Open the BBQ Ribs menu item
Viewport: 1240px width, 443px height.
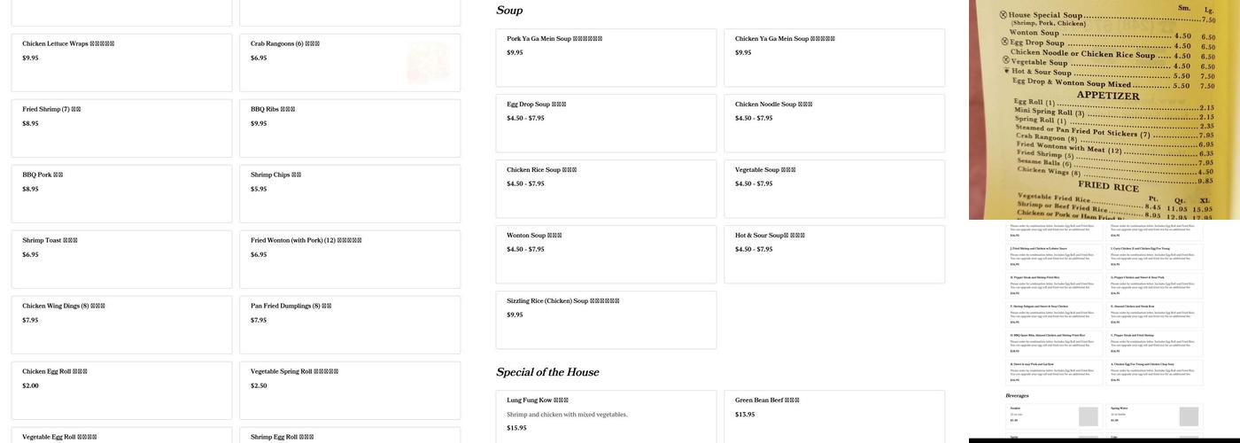click(350, 128)
